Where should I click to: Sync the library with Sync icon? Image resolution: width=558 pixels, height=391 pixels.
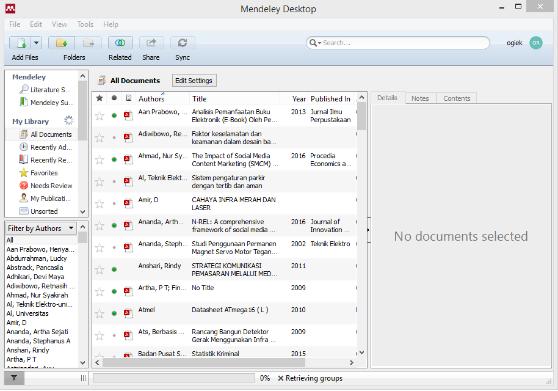pyautogui.click(x=183, y=43)
